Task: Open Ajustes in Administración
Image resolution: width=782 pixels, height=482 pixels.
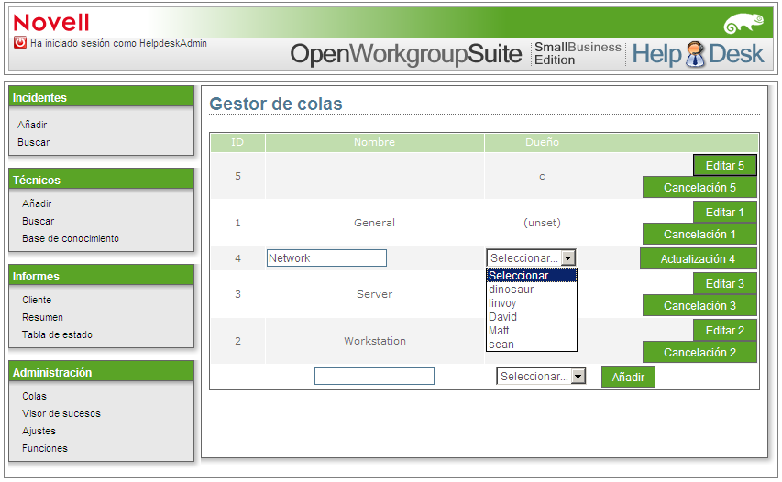Action: coord(39,431)
